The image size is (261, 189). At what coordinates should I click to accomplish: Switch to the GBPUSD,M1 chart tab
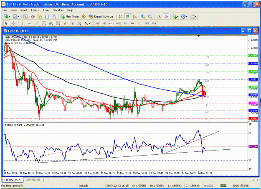click(x=33, y=180)
